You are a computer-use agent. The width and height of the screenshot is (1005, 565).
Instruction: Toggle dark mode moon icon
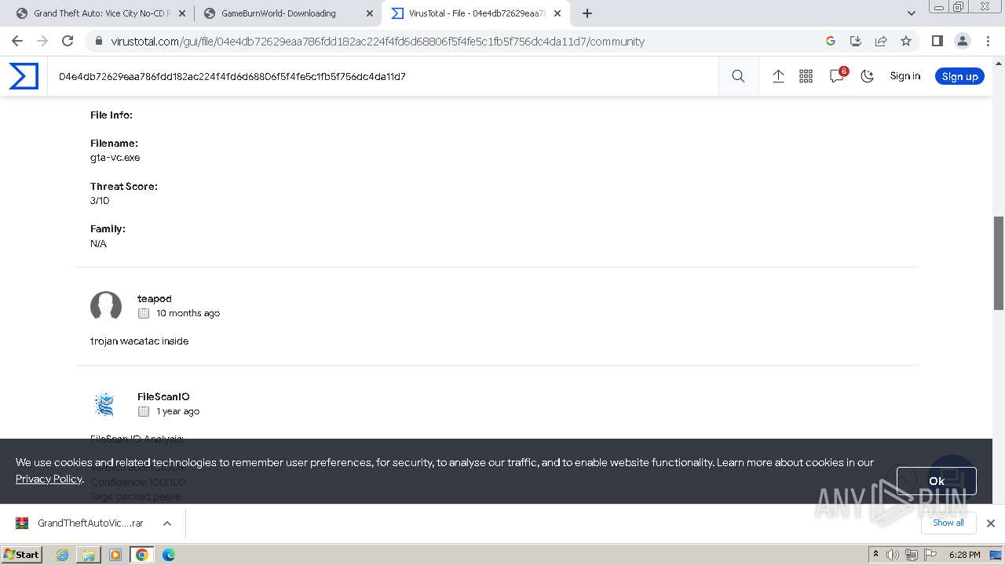(867, 76)
